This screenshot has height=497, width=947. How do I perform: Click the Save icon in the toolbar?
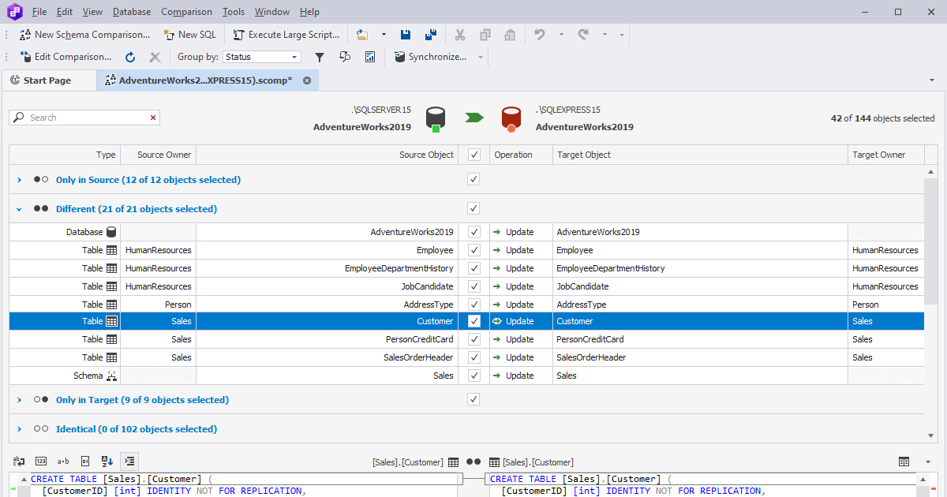(405, 35)
